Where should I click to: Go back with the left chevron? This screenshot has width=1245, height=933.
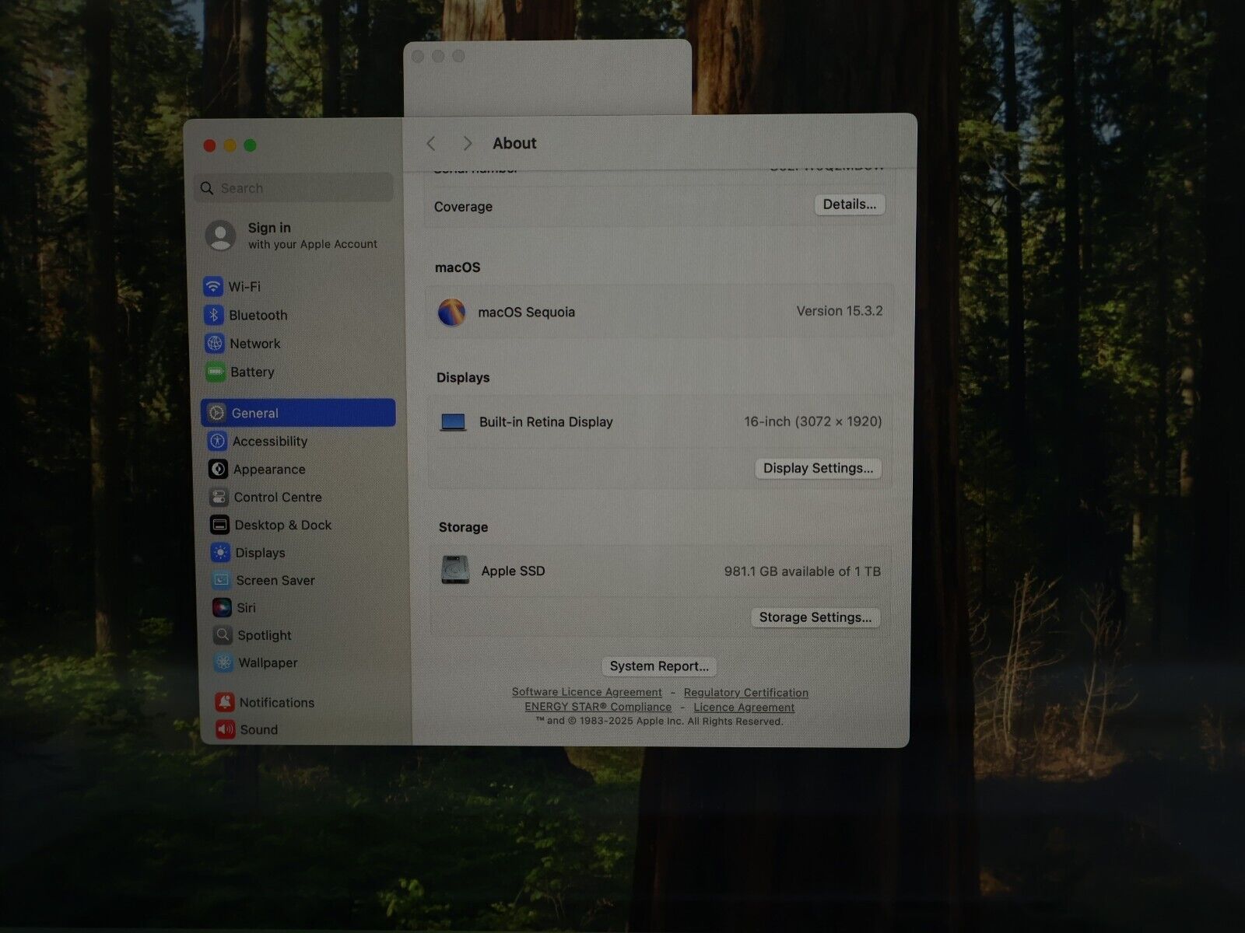pos(431,143)
